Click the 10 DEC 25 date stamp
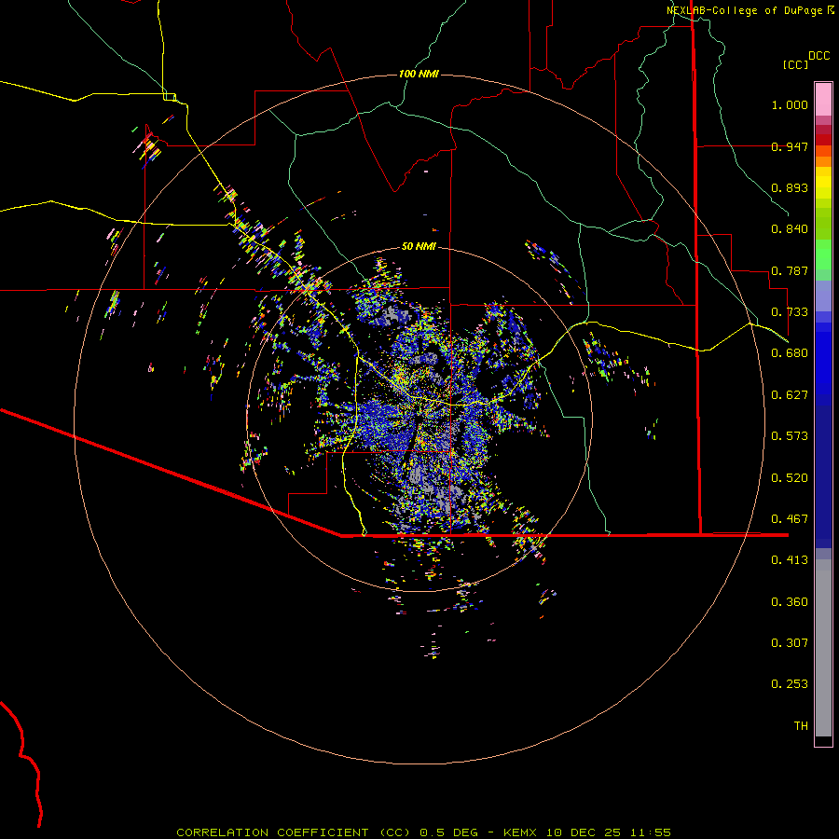Viewport: 839px width, 839px height. coord(584,832)
